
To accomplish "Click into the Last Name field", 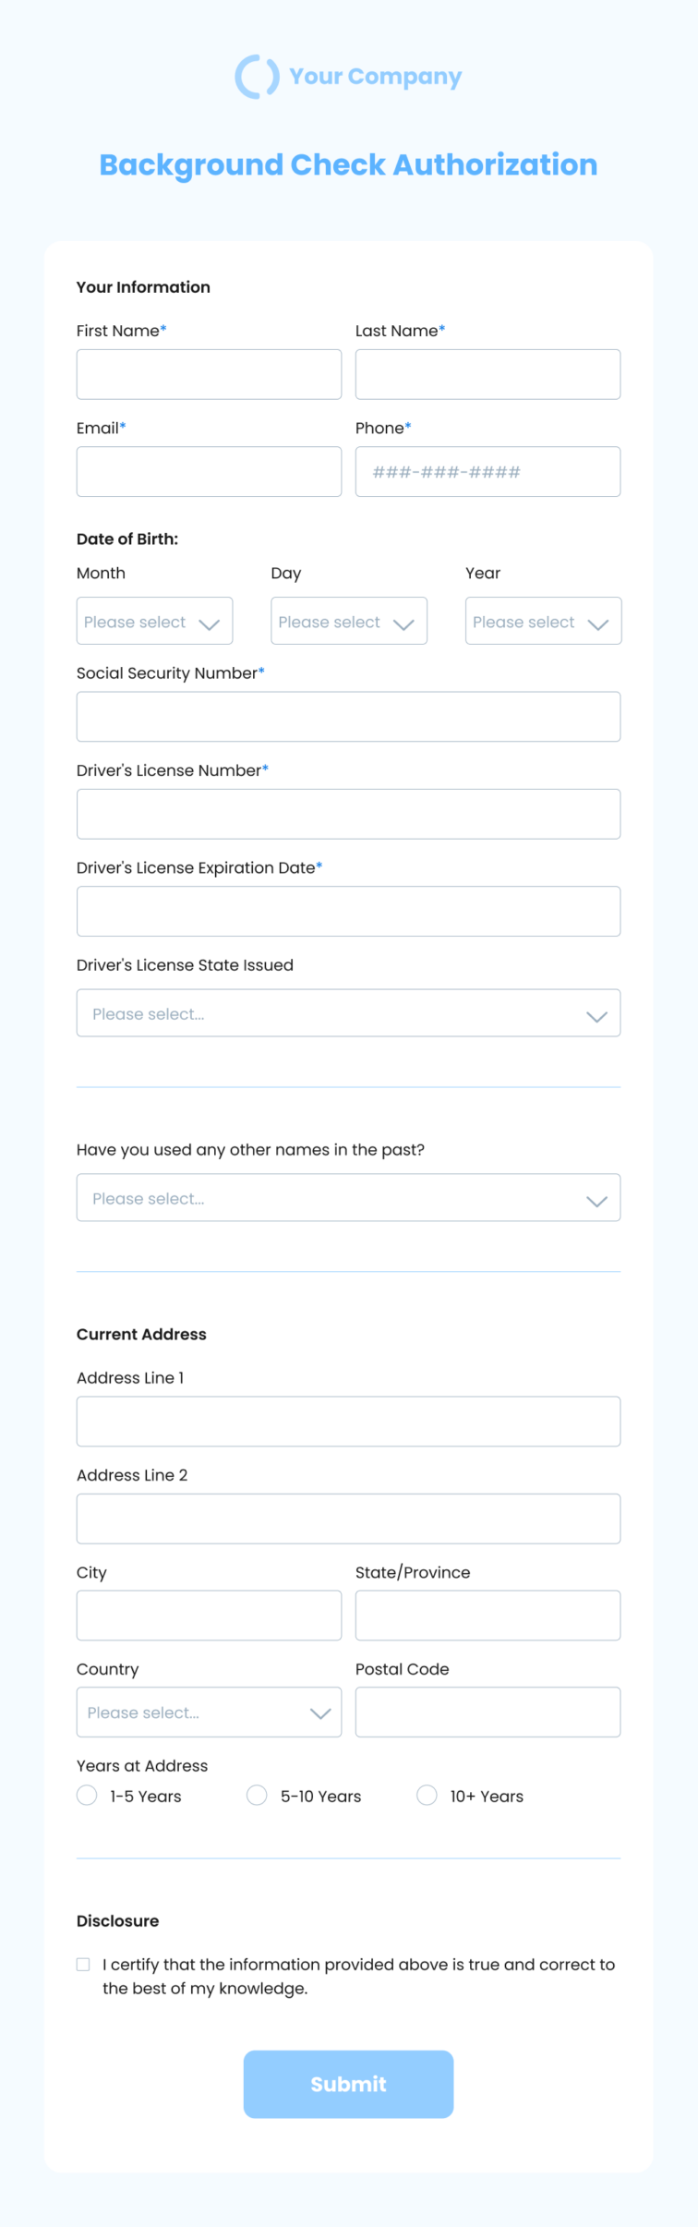I will pos(487,374).
